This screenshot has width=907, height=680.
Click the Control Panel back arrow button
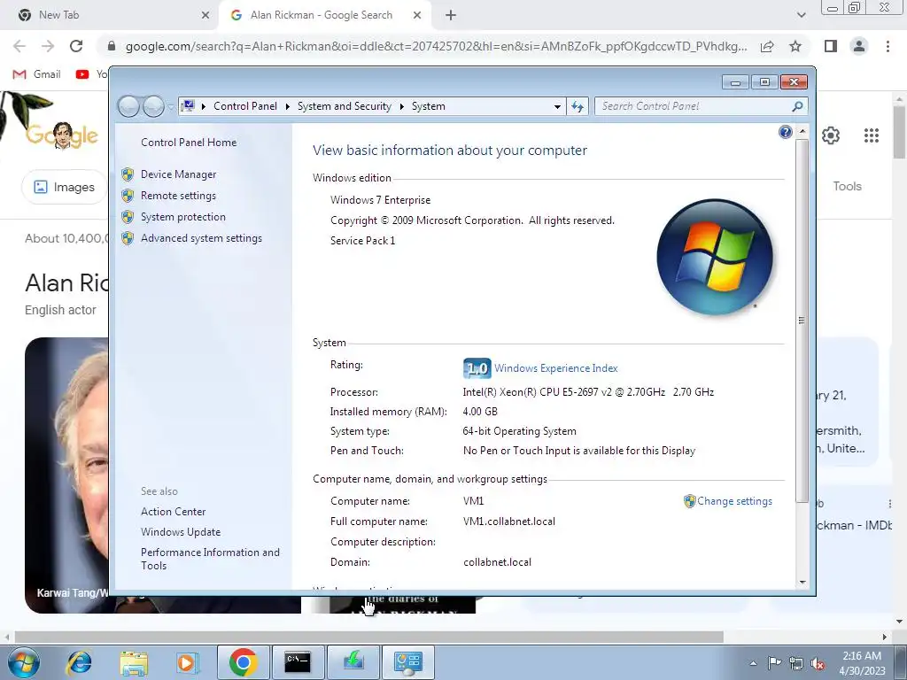(128, 106)
